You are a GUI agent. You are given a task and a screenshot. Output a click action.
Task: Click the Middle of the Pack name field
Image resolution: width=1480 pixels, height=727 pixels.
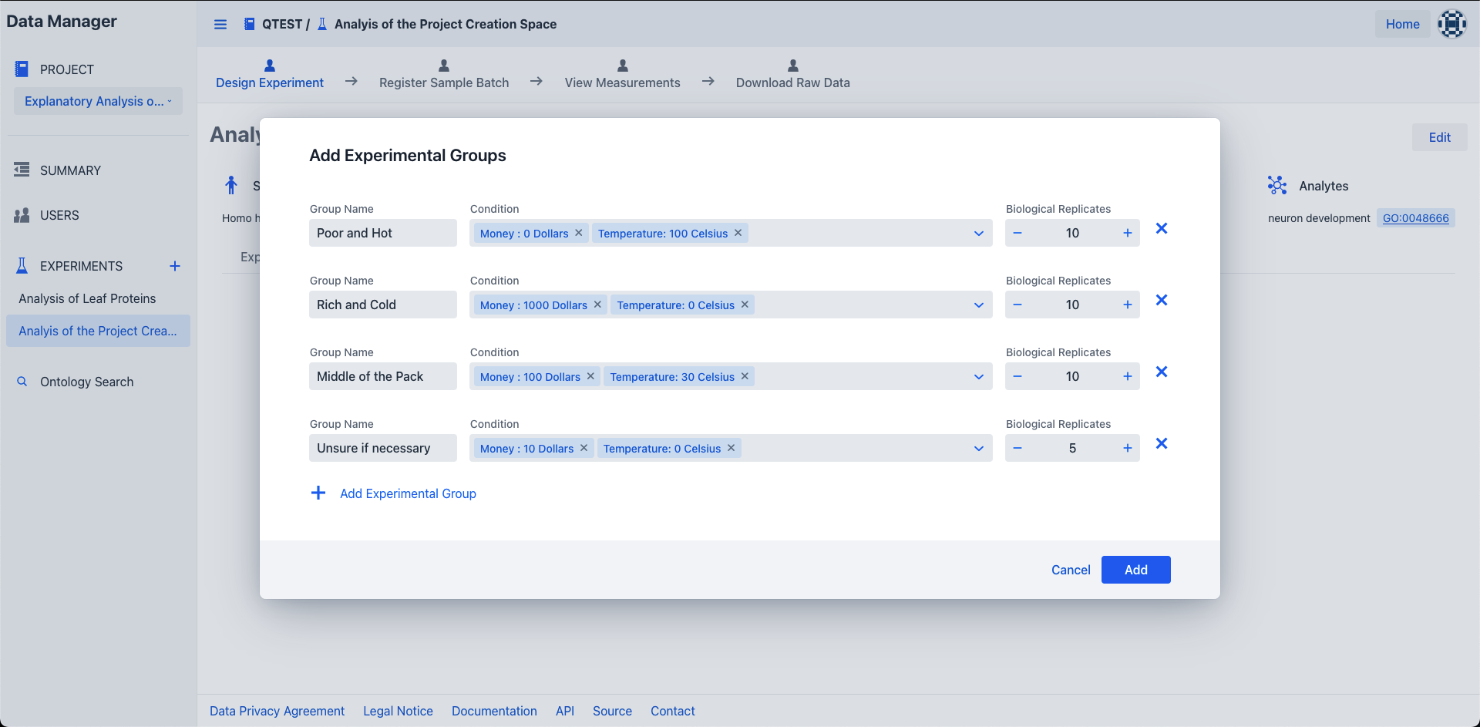click(382, 376)
